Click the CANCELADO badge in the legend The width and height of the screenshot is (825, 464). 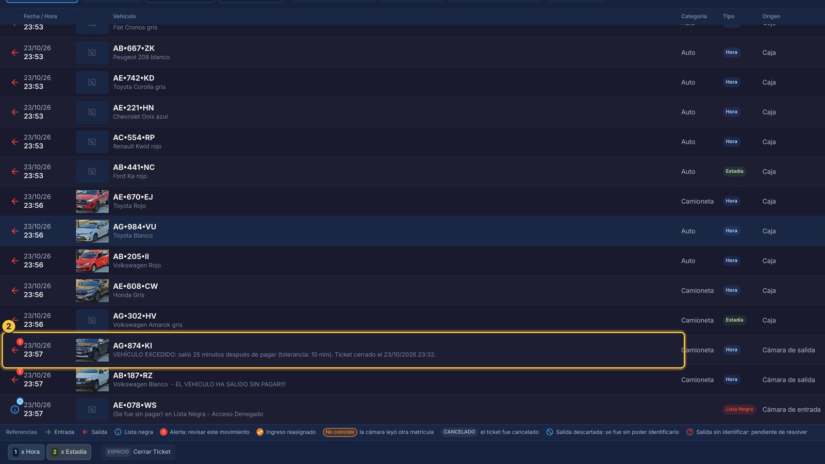coord(459,432)
